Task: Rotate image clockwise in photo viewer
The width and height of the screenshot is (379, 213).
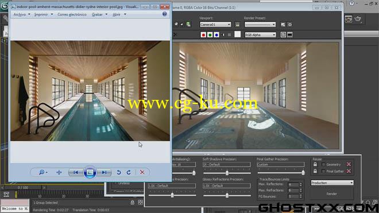Action: [x=129, y=172]
